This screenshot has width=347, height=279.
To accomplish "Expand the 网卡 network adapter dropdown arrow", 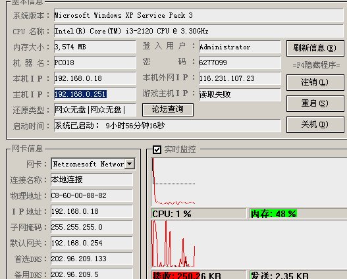I will pyautogui.click(x=130, y=164).
